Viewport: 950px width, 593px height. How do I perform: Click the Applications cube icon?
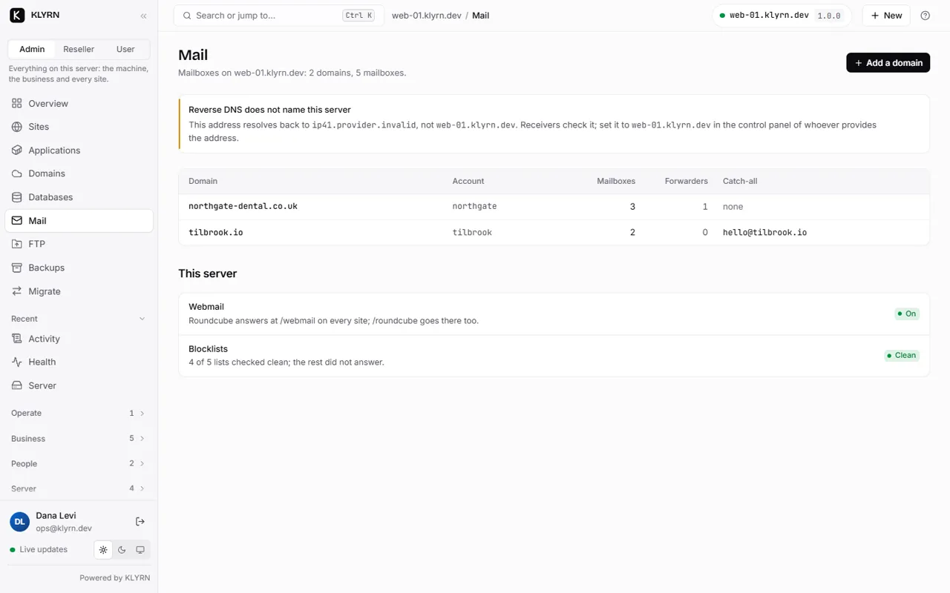coord(17,150)
